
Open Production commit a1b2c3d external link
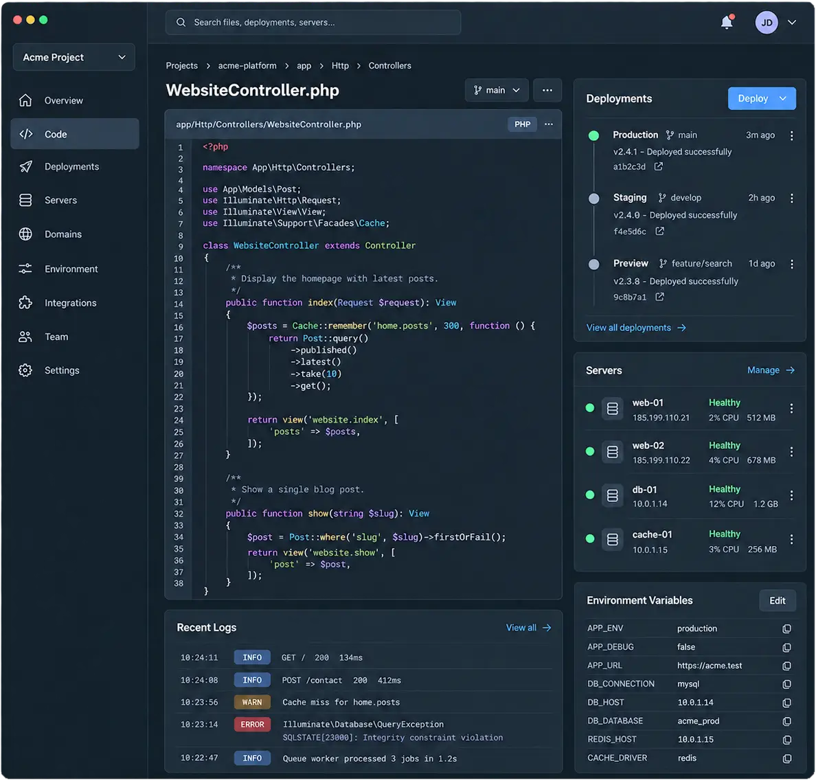(x=658, y=166)
